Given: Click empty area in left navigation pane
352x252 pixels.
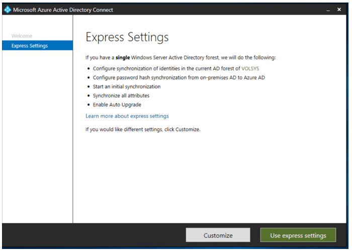Looking at the screenshot, I should tap(37, 141).
